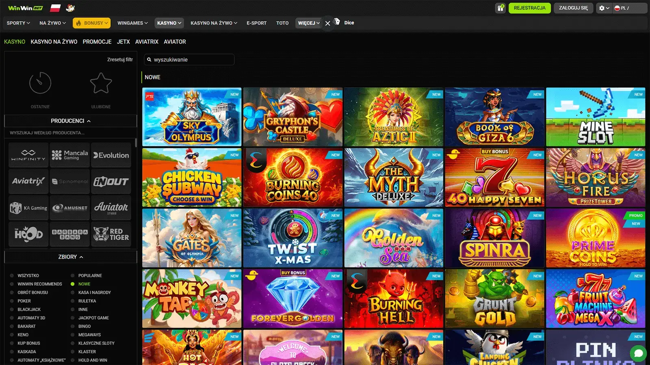Viewport: 650px width, 365px height.
Task: Open the E-SPORT menu item
Action: 257,23
